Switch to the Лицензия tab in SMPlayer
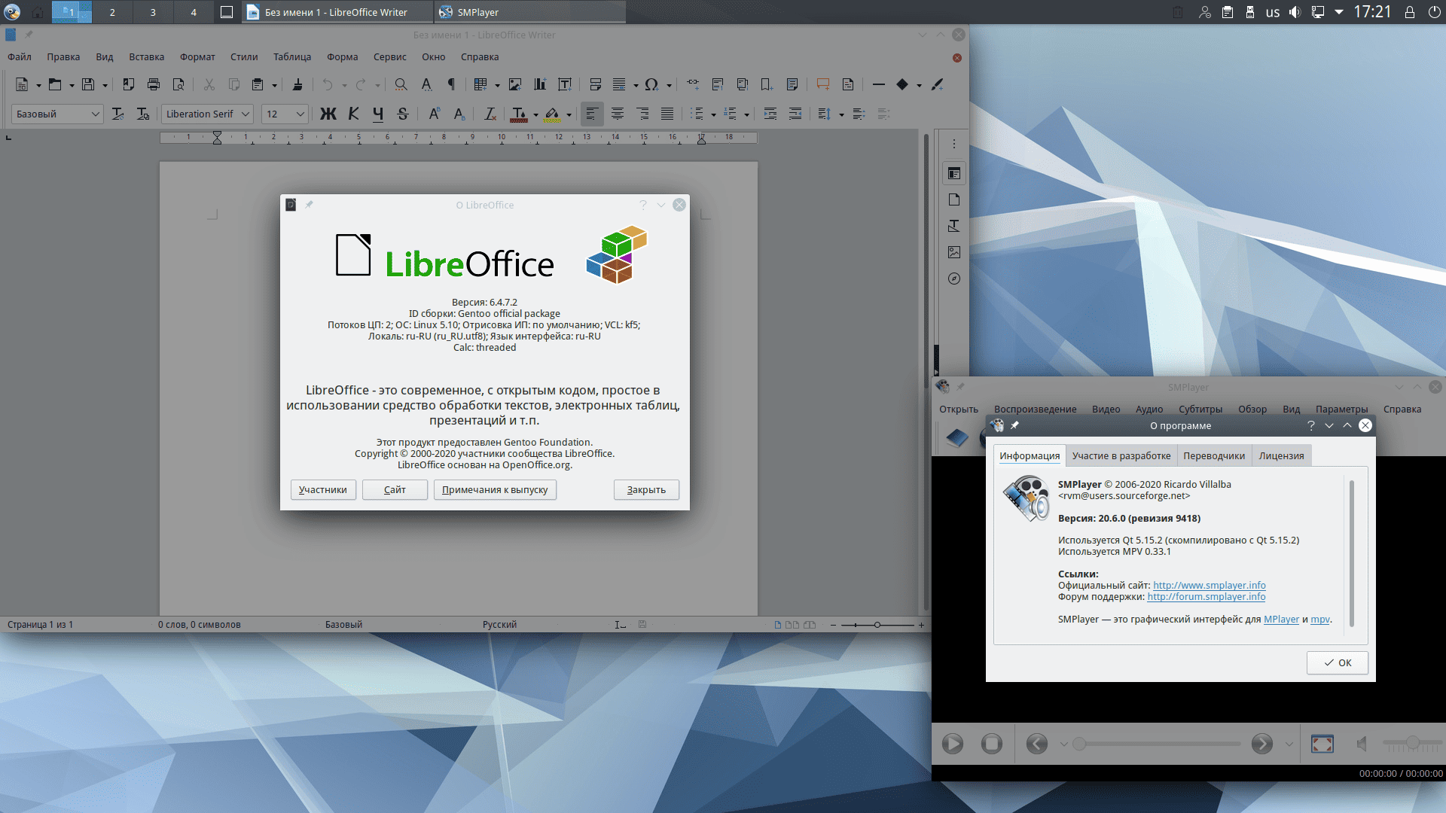The height and width of the screenshot is (813, 1446). tap(1281, 455)
